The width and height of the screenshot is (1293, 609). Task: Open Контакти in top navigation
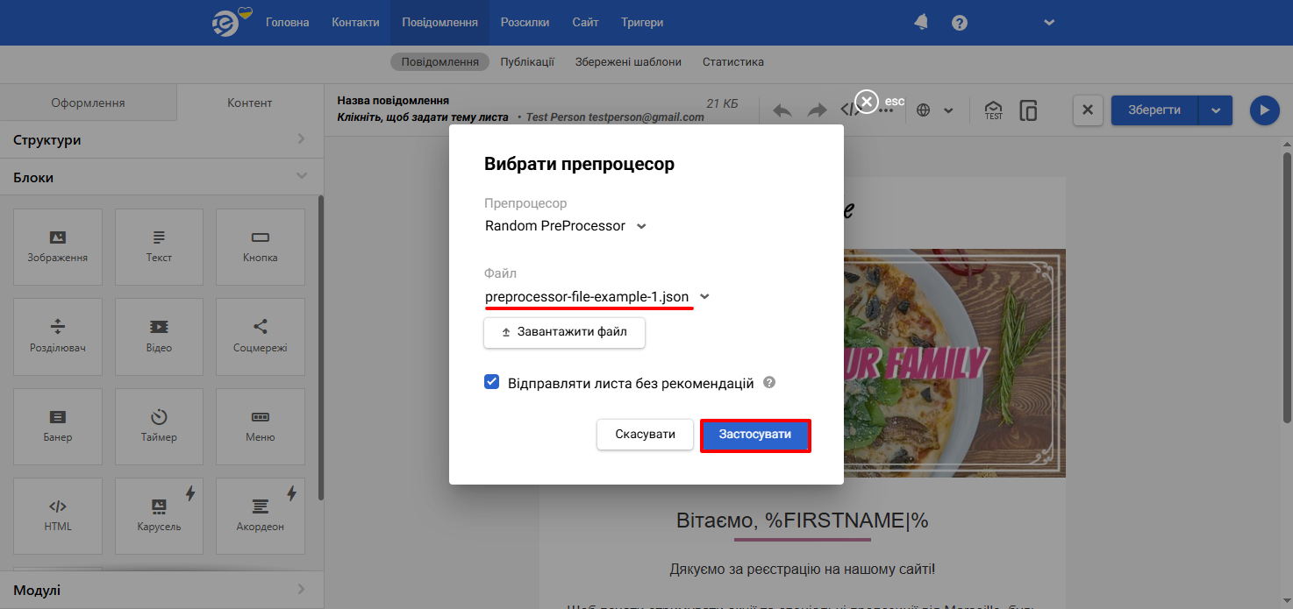355,23
